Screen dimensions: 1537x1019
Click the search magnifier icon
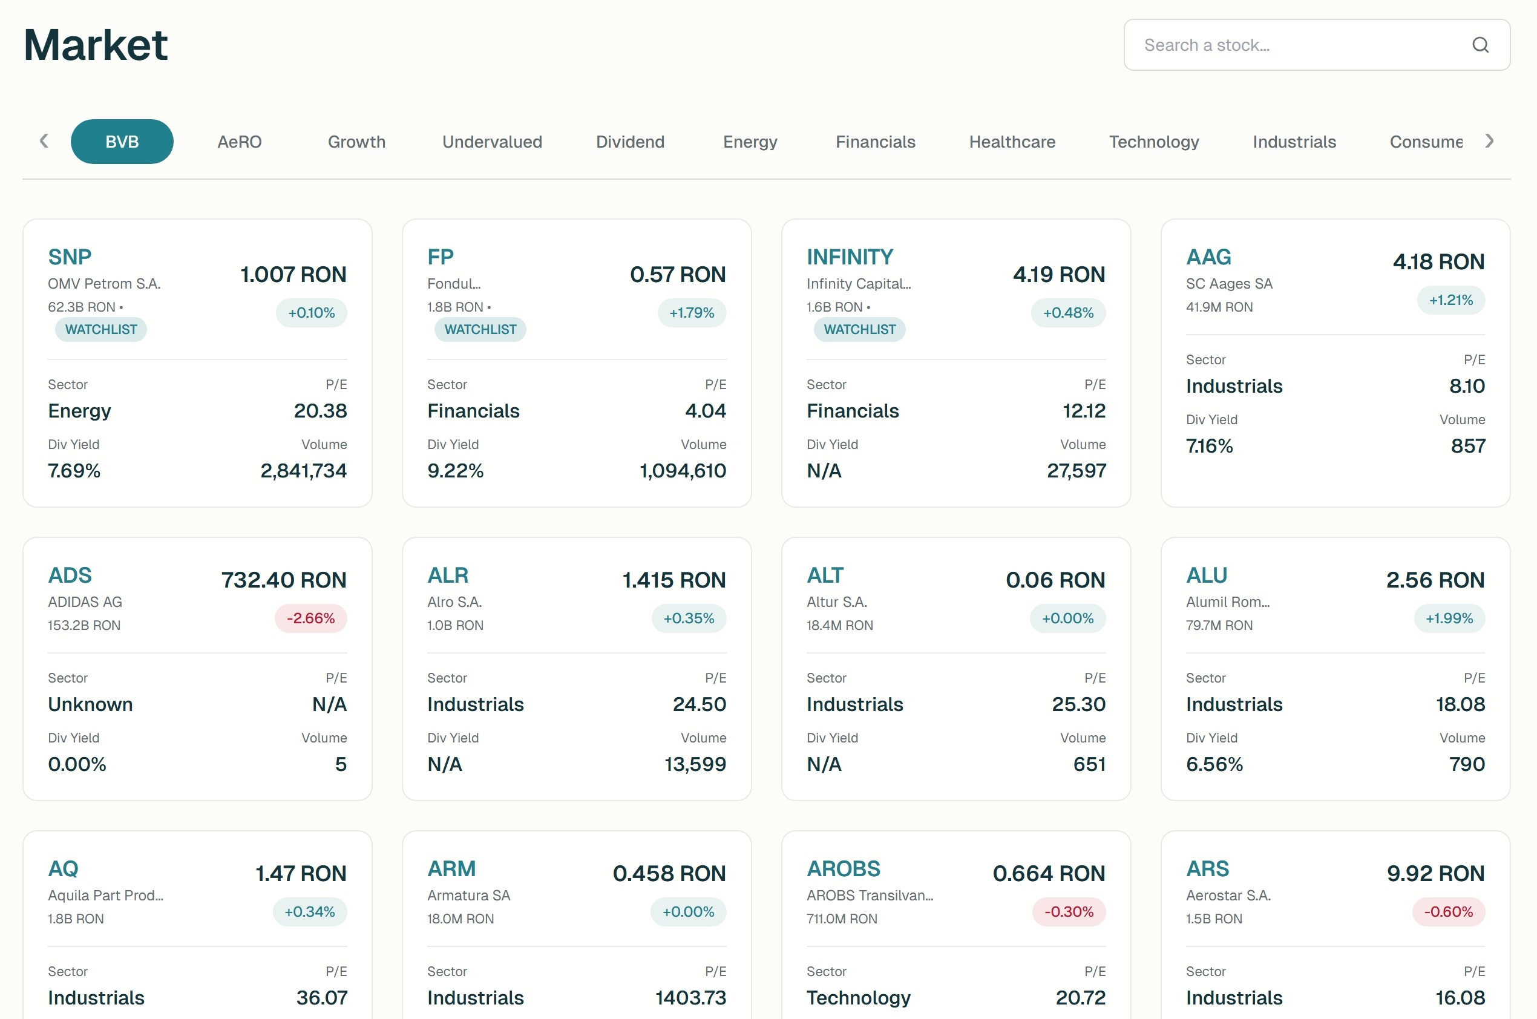[x=1480, y=45]
